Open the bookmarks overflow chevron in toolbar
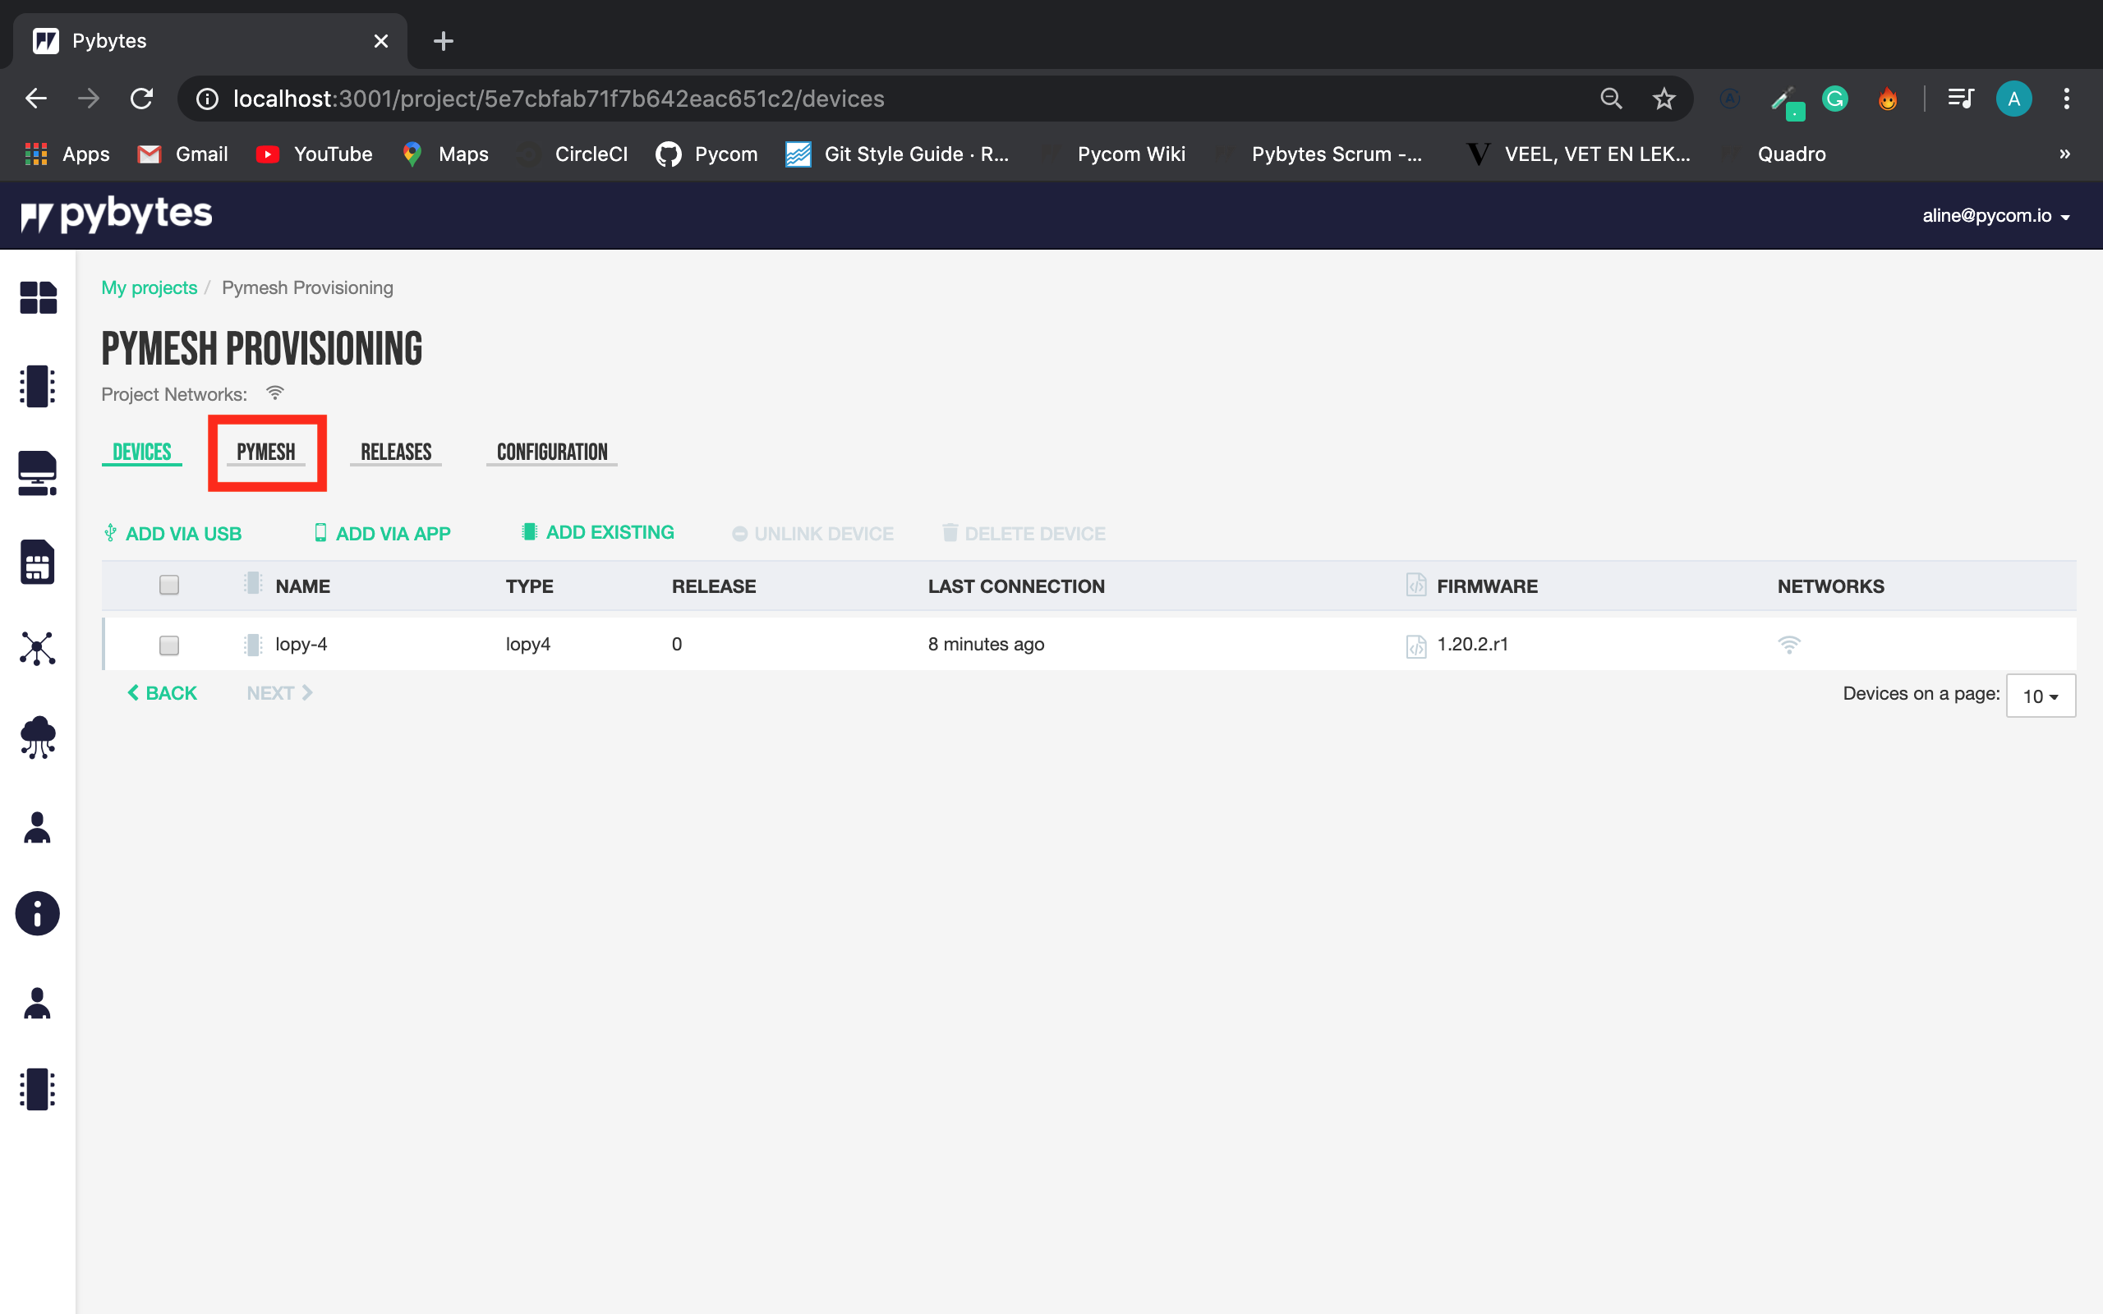This screenshot has height=1314, width=2103. click(x=2064, y=154)
